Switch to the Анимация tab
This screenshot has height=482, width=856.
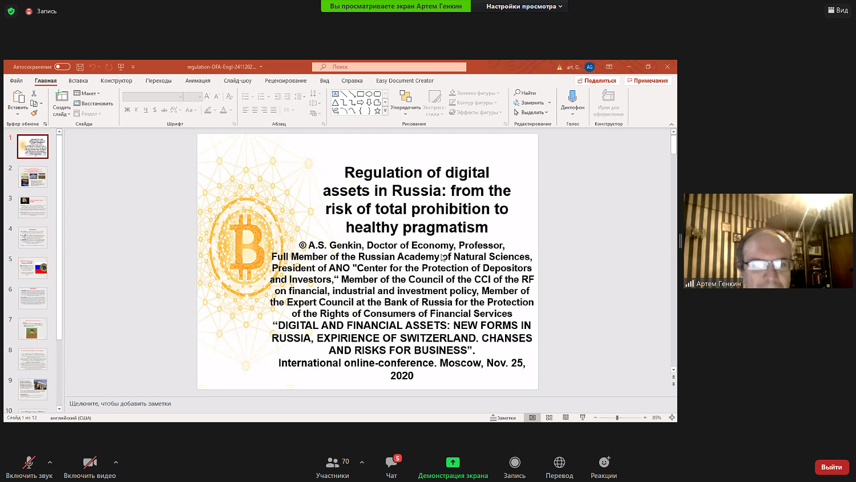tap(198, 81)
